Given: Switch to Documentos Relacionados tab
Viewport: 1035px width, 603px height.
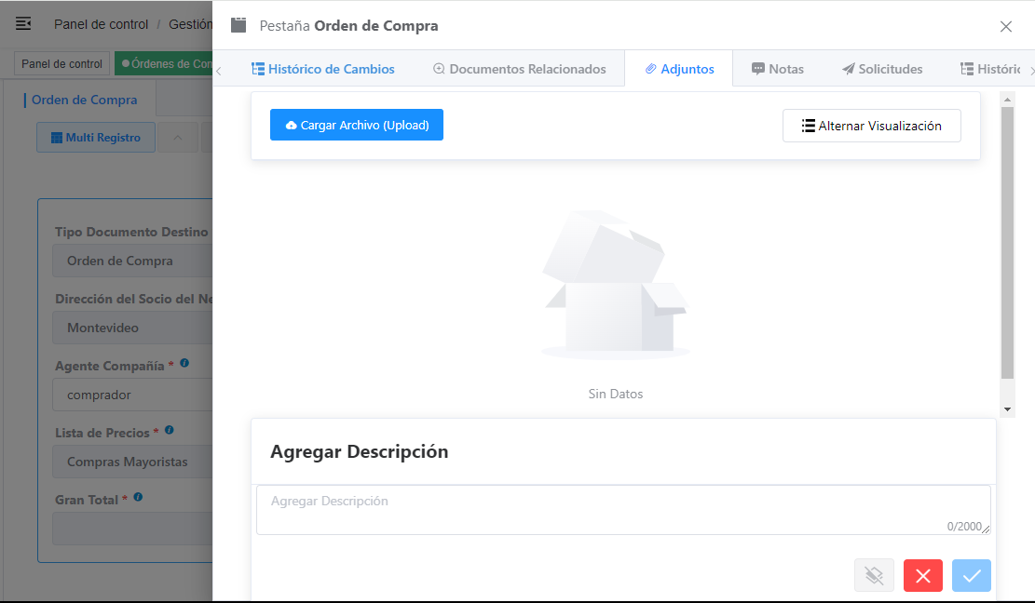Looking at the screenshot, I should point(519,69).
